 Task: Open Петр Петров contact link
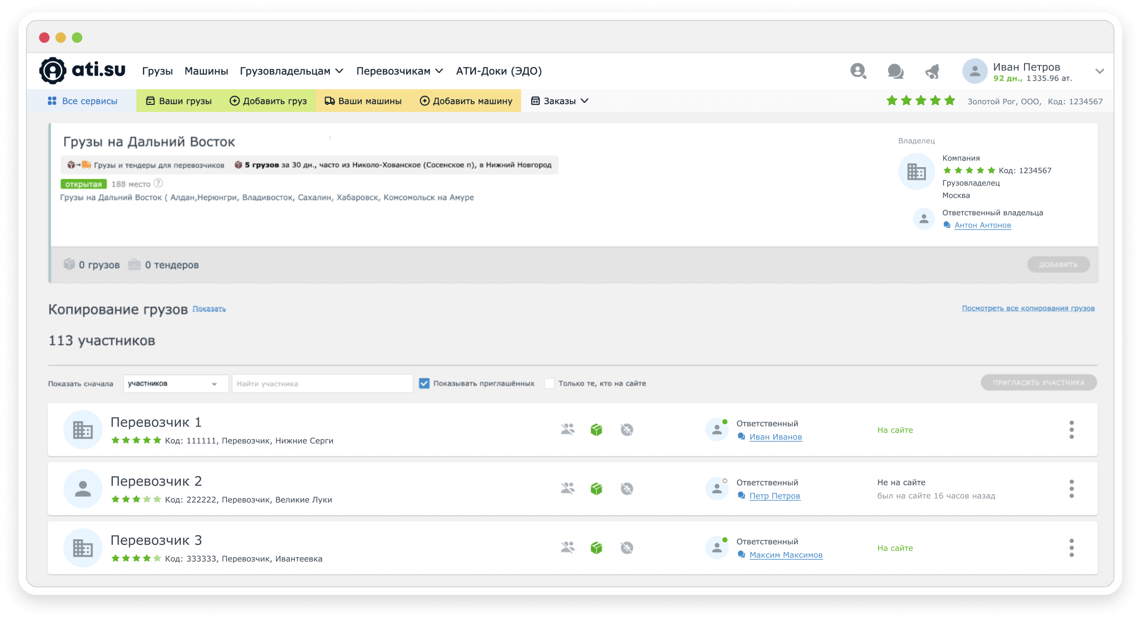(x=775, y=496)
